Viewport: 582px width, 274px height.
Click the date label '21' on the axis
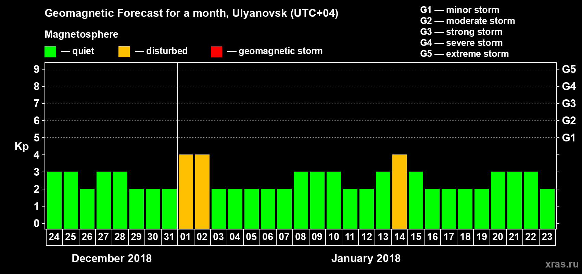(514, 237)
